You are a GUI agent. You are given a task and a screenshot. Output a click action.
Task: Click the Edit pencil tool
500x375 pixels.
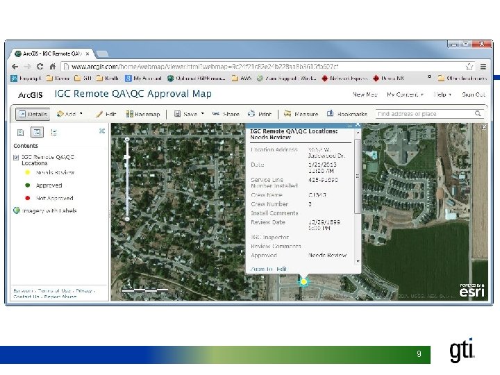[x=106, y=114]
